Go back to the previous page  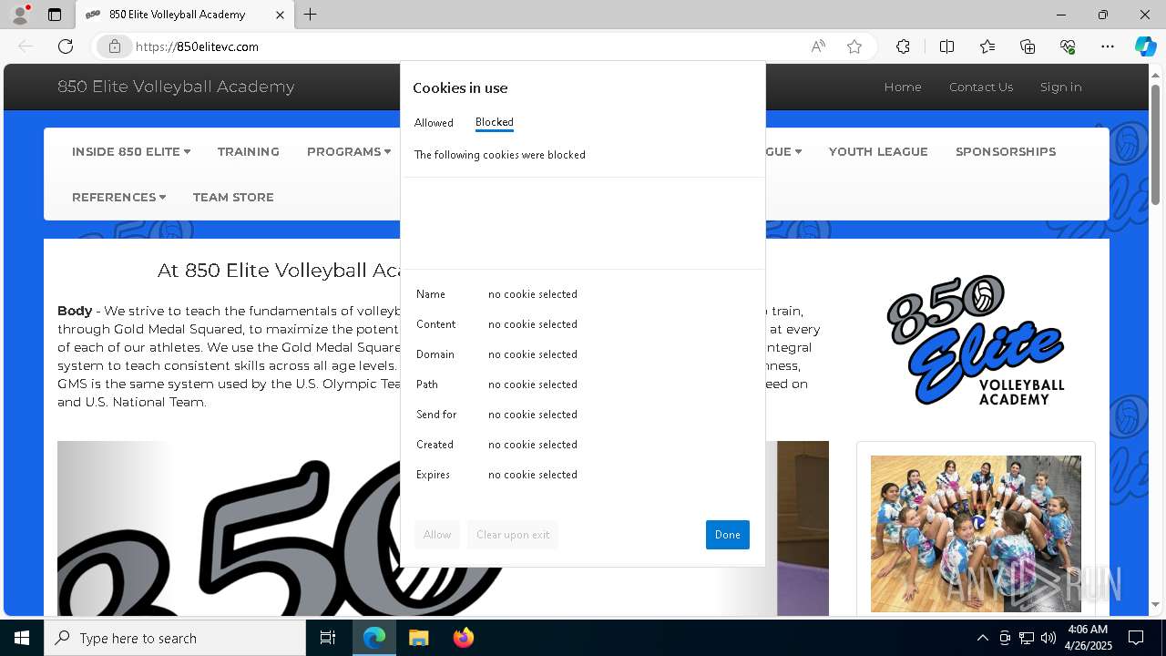pyautogui.click(x=26, y=46)
